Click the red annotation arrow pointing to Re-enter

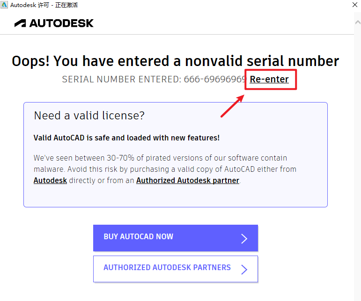point(233,106)
